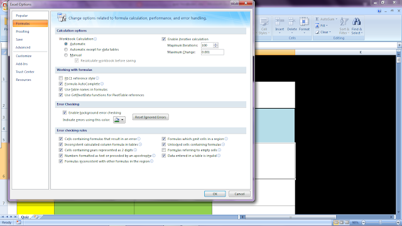Click info icon beside formulas that result in error

click(x=139, y=139)
